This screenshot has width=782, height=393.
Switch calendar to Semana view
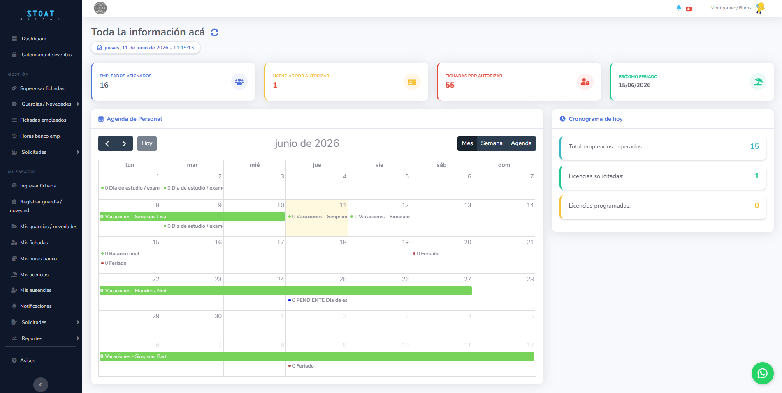point(492,143)
